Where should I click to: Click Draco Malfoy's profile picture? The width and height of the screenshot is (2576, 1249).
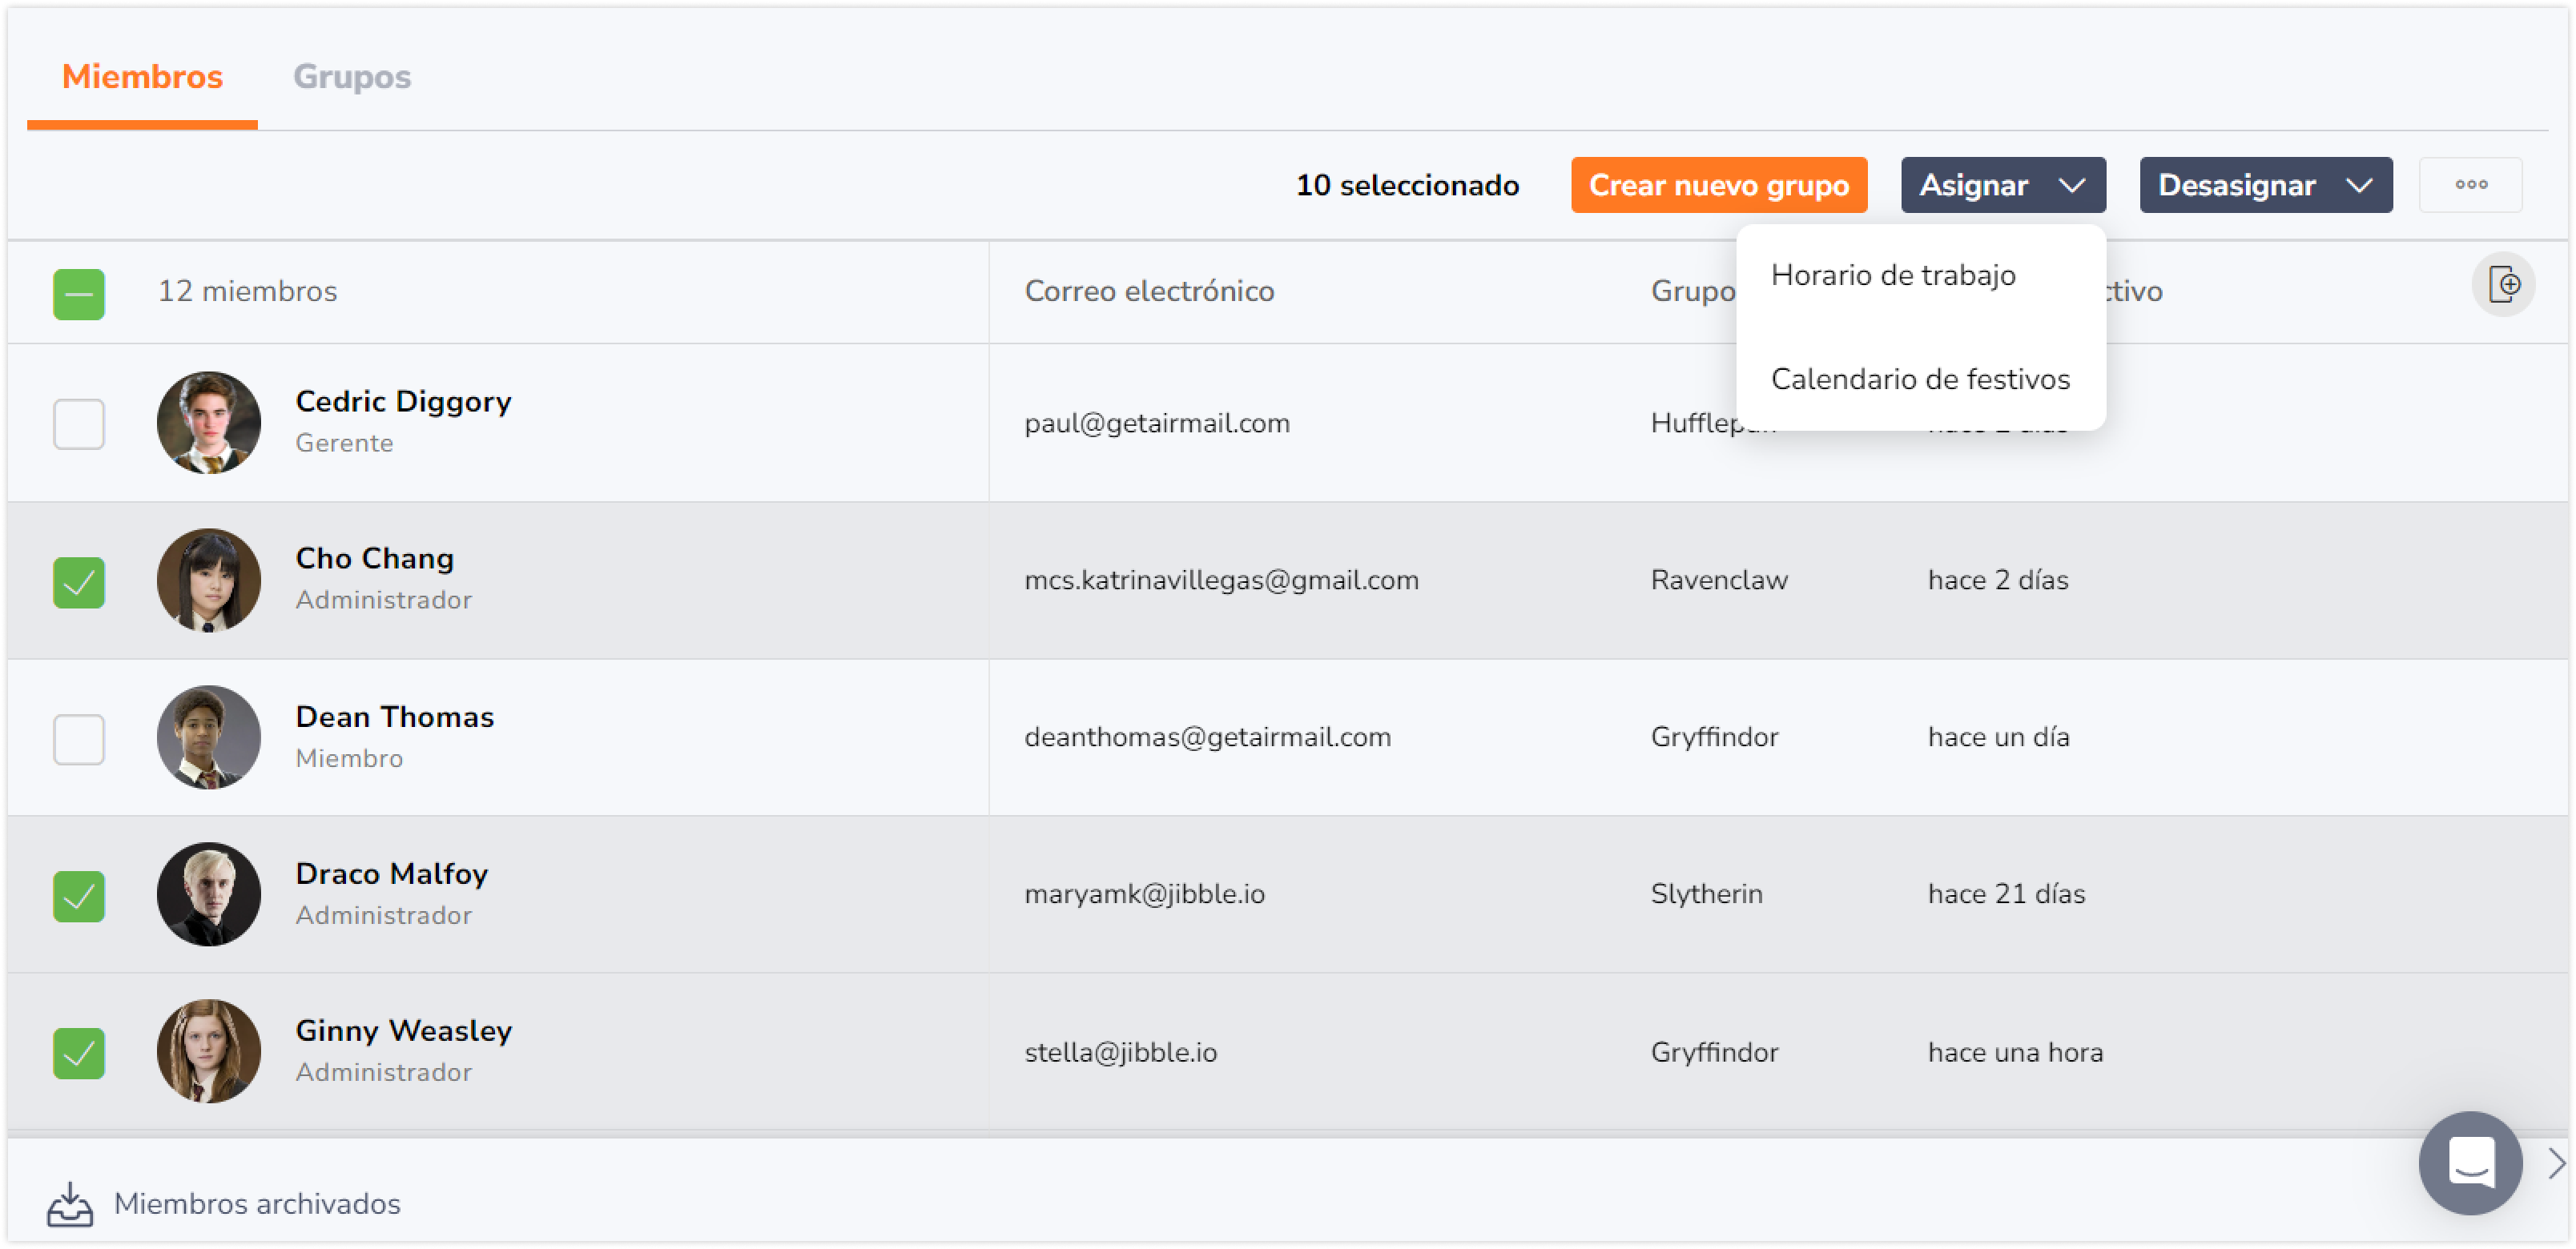pyautogui.click(x=209, y=894)
